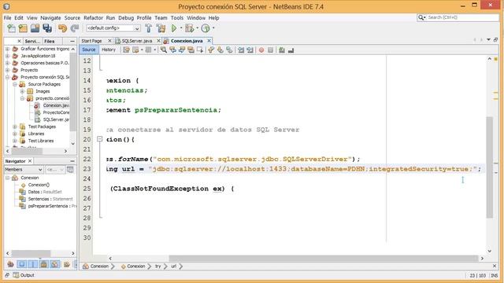Open the Debug menu
Viewport: 504px width, 283px height.
click(126, 18)
